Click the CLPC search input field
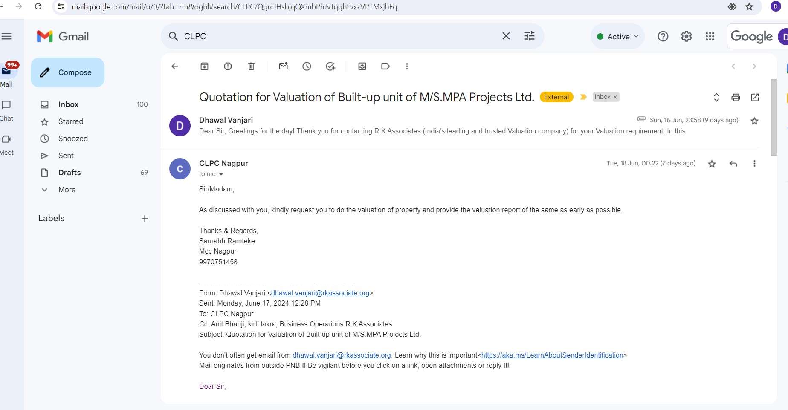 click(337, 37)
